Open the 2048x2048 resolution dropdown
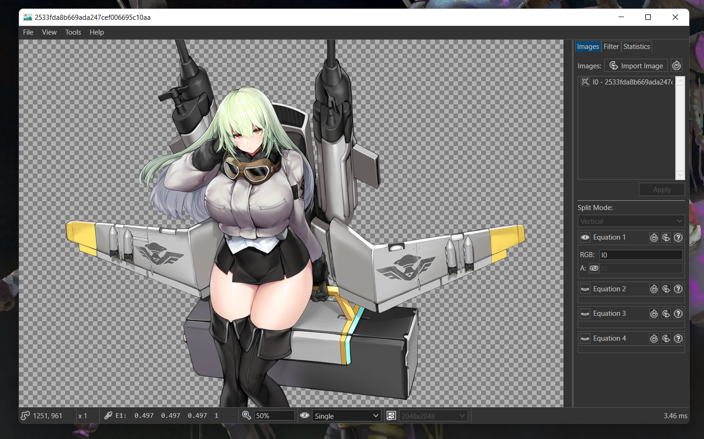 point(433,416)
